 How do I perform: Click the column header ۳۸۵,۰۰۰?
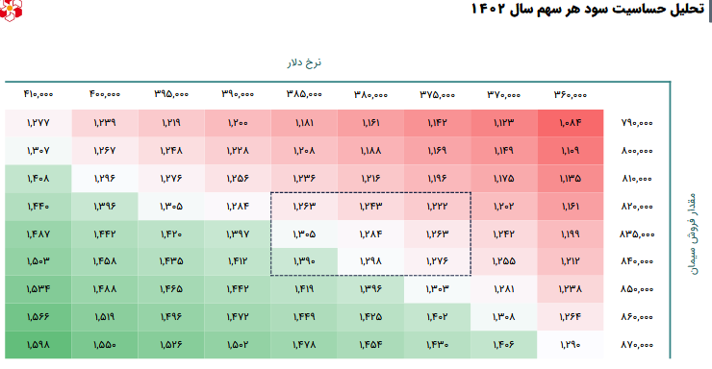pyautogui.click(x=304, y=94)
